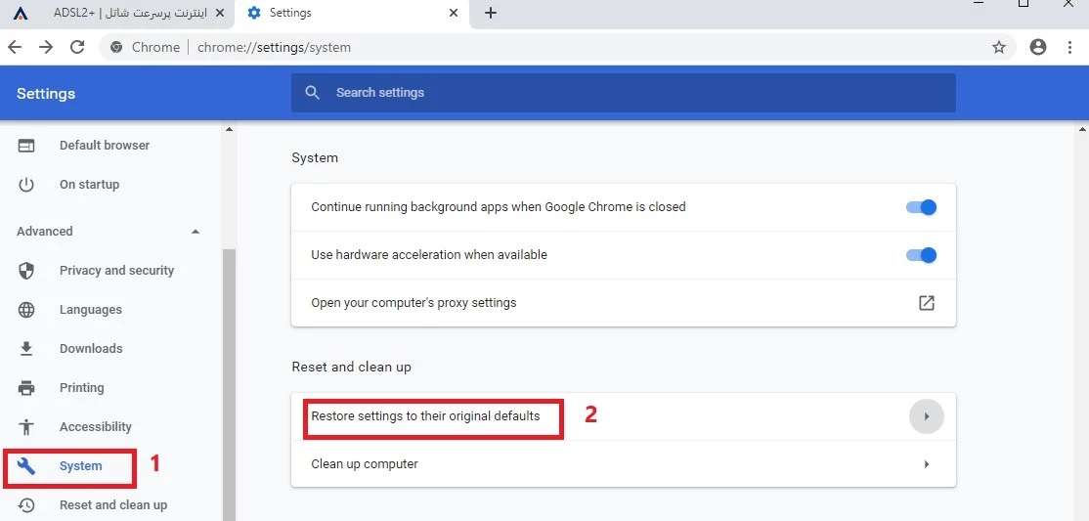Open new tab with plus button
1089x521 pixels.
491,13
